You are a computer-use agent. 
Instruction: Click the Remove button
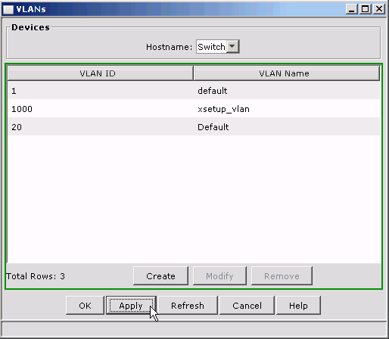[282, 276]
